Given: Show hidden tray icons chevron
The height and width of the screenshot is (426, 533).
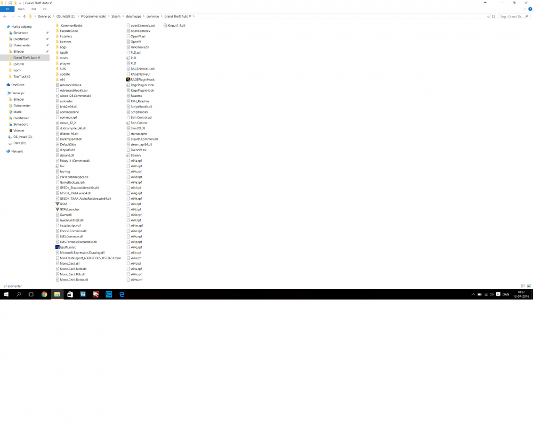Looking at the screenshot, I should tap(473, 294).
